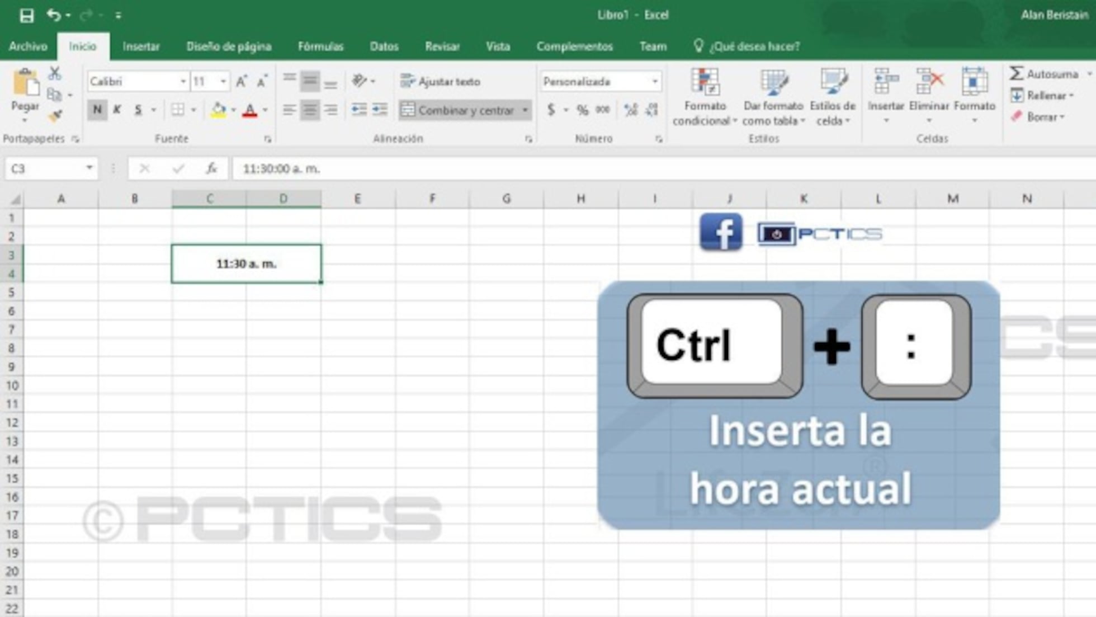Screen dimensions: 1096x617
Task: Decrease font size with small A icon
Action: pos(262,82)
